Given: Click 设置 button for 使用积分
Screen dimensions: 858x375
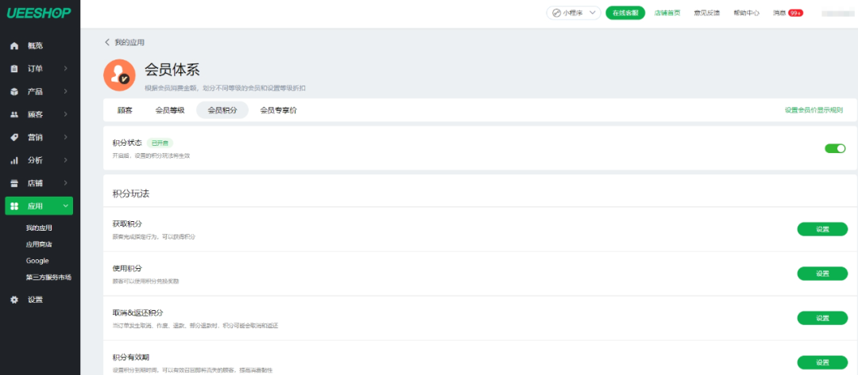Looking at the screenshot, I should [821, 274].
